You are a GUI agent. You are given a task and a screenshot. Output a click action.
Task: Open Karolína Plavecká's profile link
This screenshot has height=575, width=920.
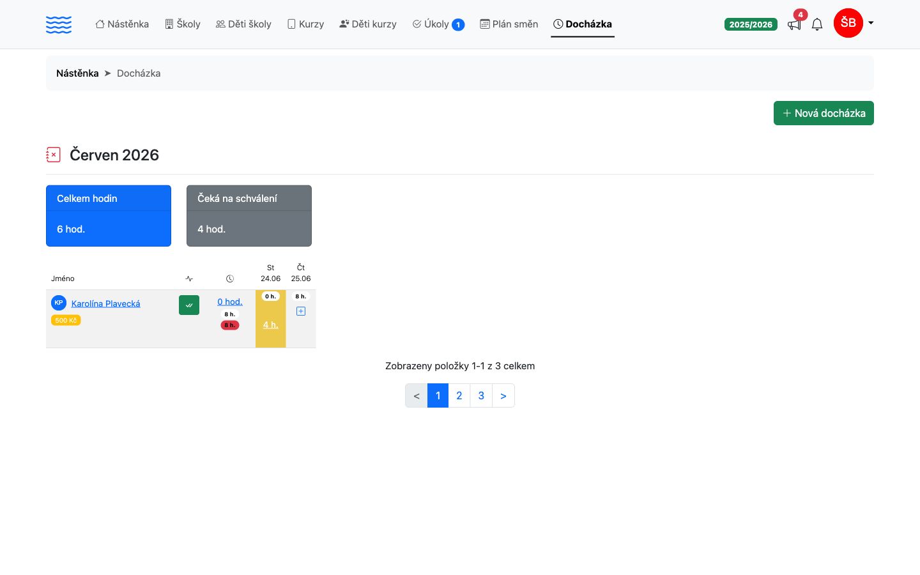pyautogui.click(x=105, y=303)
